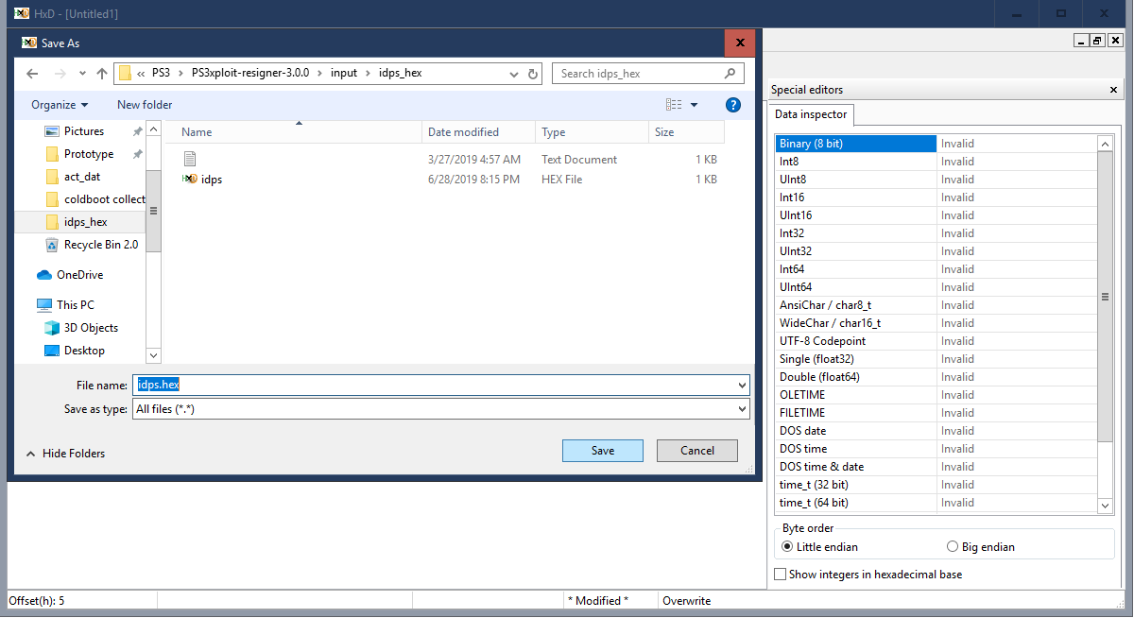Open Save As dialog help
This screenshot has height=618, width=1134.
point(732,105)
